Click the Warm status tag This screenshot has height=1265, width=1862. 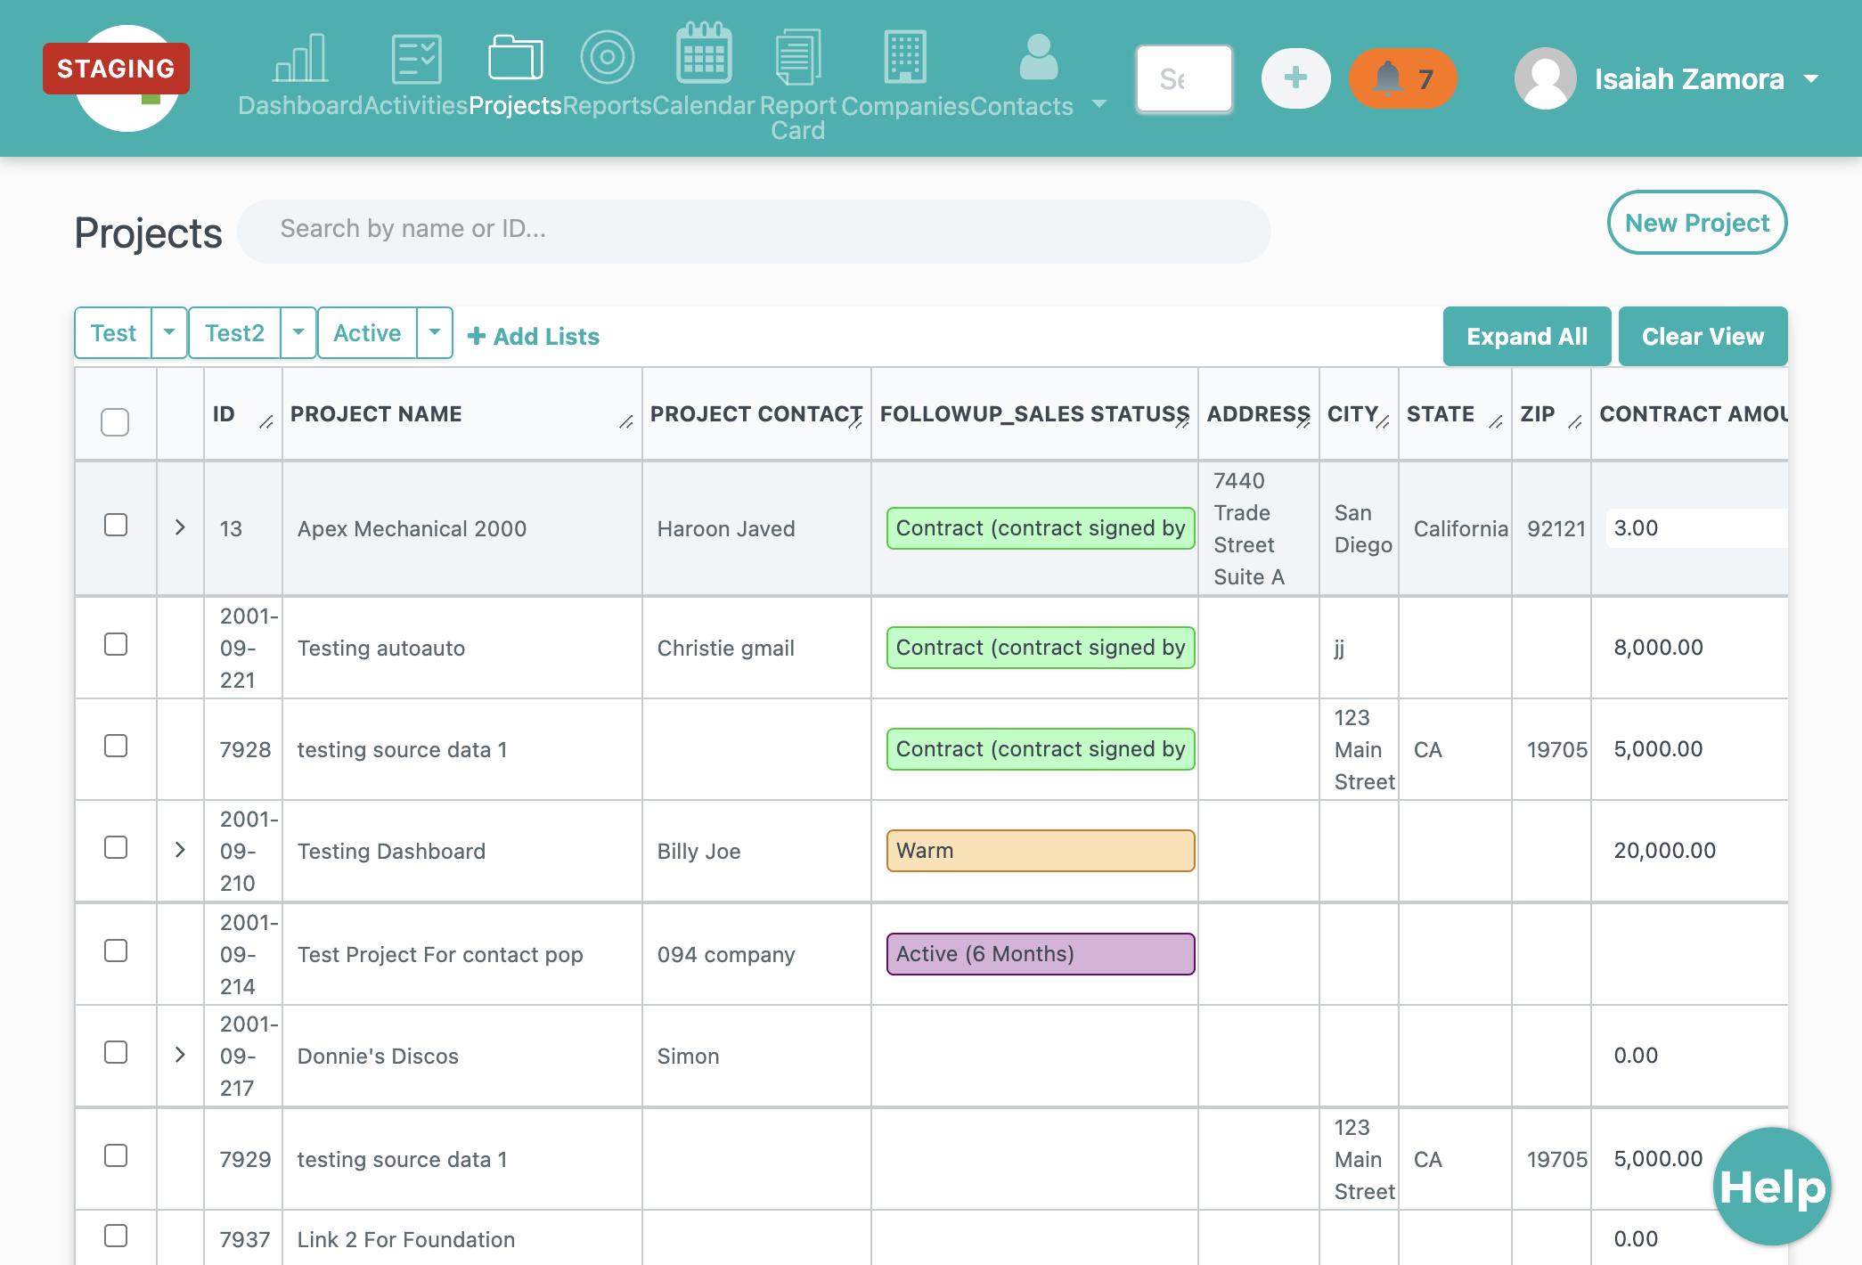pyautogui.click(x=1041, y=851)
